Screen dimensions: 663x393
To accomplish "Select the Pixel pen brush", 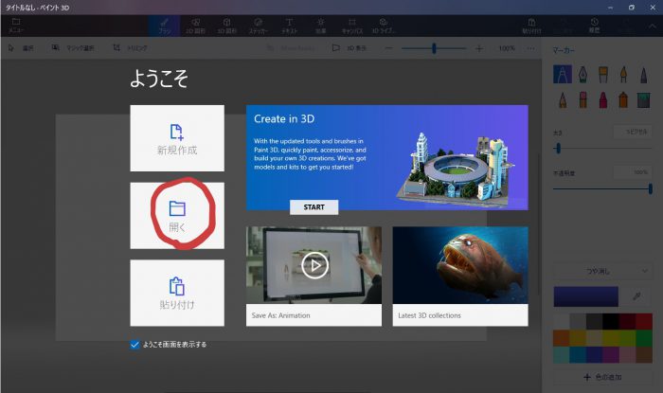I will [643, 74].
